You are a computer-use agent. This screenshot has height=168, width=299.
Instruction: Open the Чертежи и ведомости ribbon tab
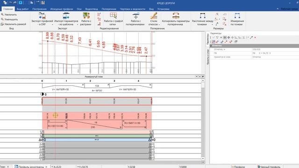(133, 9)
